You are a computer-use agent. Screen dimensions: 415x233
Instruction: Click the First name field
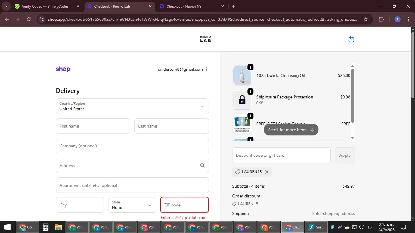coord(93,126)
